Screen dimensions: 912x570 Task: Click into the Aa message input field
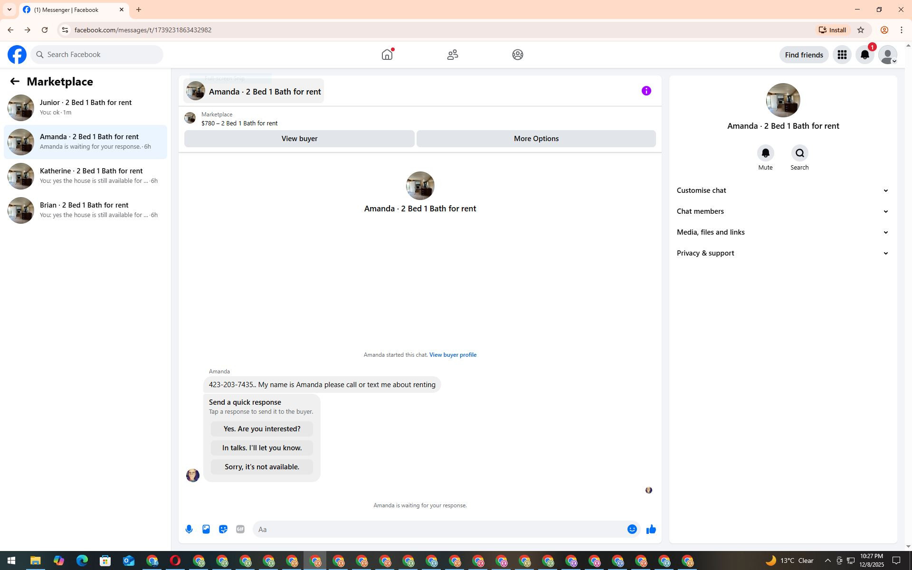(x=439, y=529)
